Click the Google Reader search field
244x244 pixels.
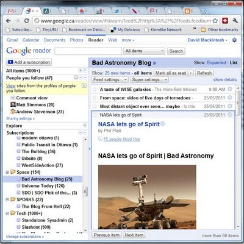pos(88,51)
